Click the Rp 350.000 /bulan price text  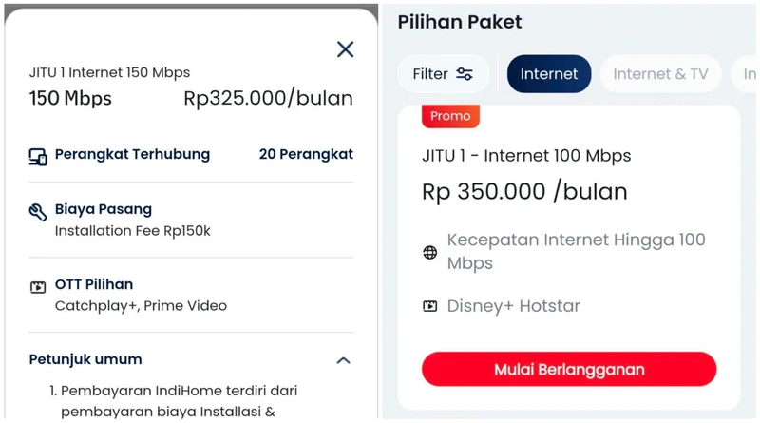click(524, 191)
